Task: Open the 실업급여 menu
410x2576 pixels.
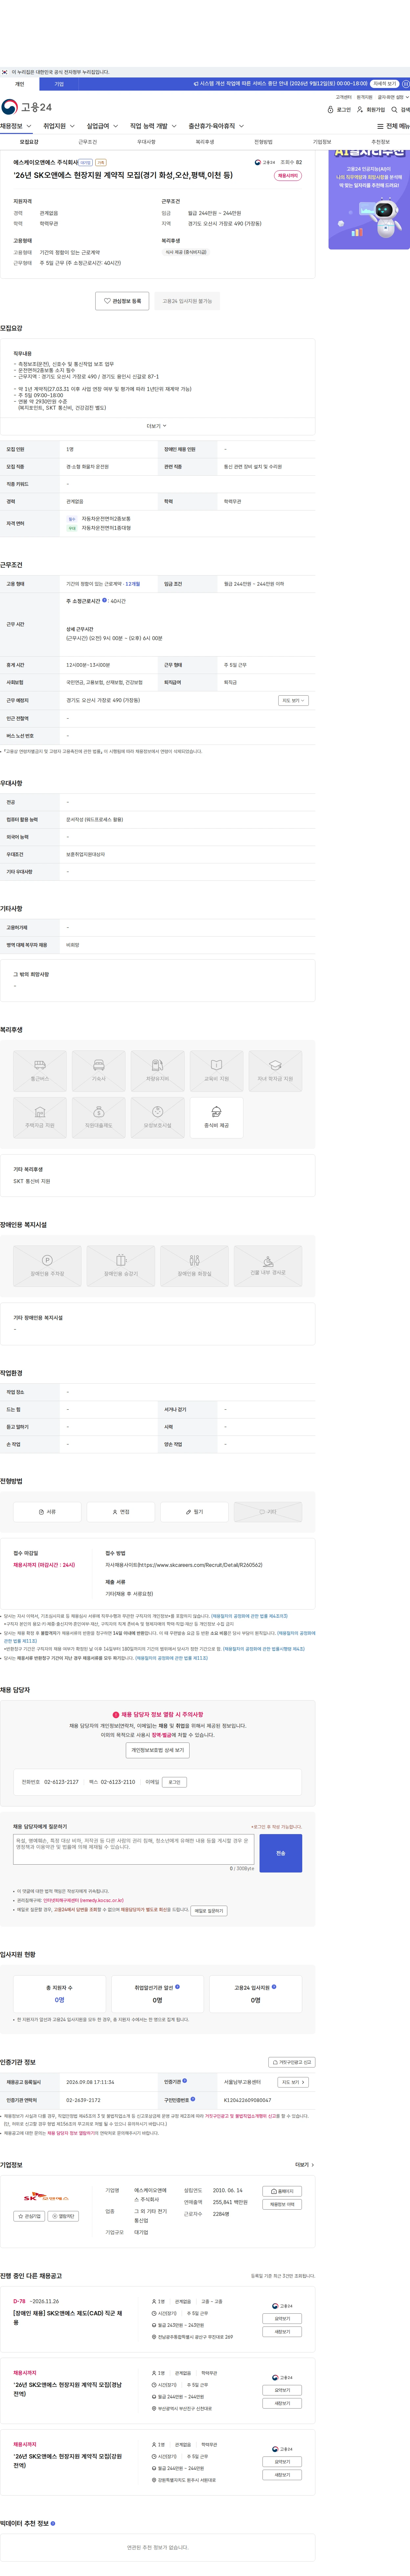Action: click(x=102, y=126)
